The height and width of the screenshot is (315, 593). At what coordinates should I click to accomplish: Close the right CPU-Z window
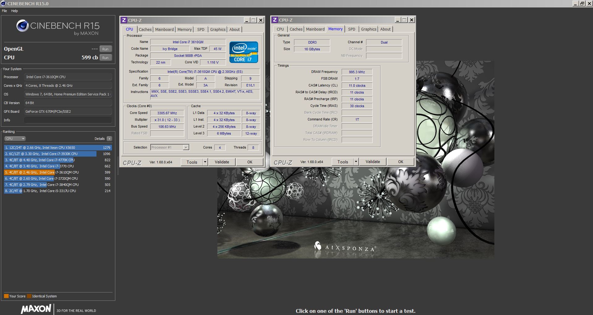(x=412, y=20)
